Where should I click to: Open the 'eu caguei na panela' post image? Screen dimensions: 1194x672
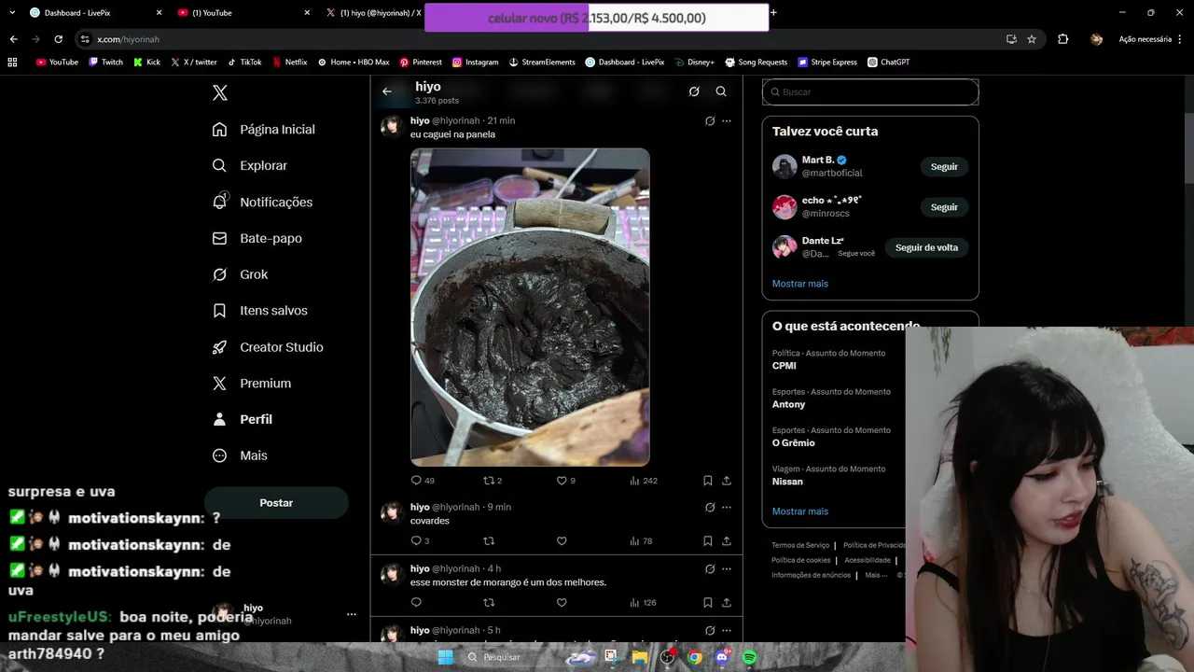(530, 307)
